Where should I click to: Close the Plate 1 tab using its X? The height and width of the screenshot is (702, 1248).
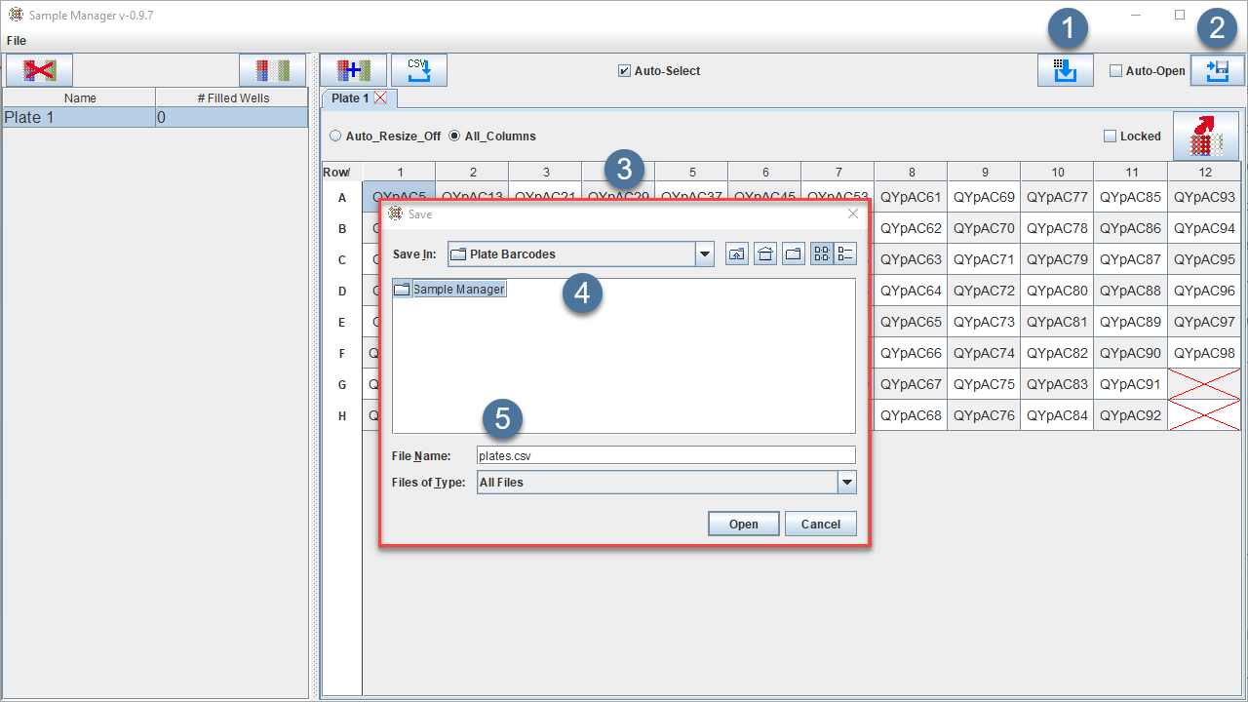point(380,97)
